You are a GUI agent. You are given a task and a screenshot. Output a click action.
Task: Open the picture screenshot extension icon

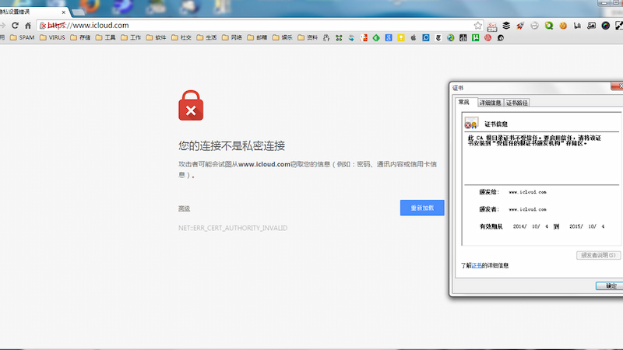[592, 26]
